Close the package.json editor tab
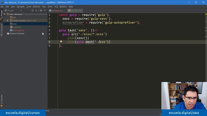207x116 pixels. 65,11
